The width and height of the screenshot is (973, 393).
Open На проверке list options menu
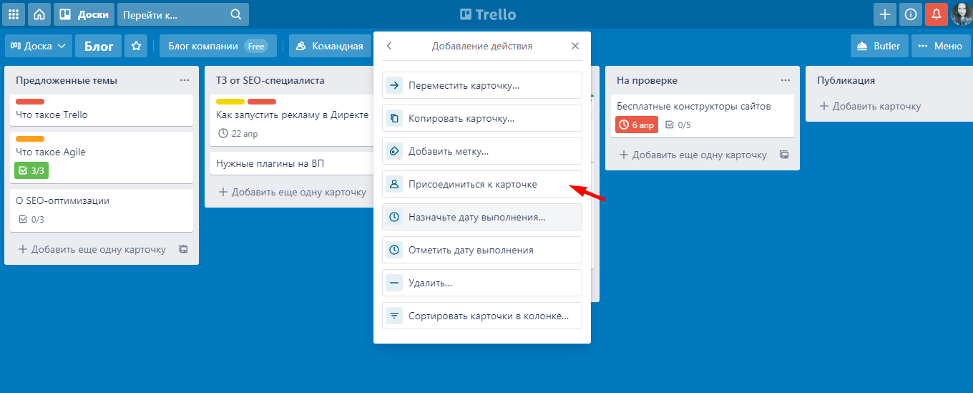point(786,80)
